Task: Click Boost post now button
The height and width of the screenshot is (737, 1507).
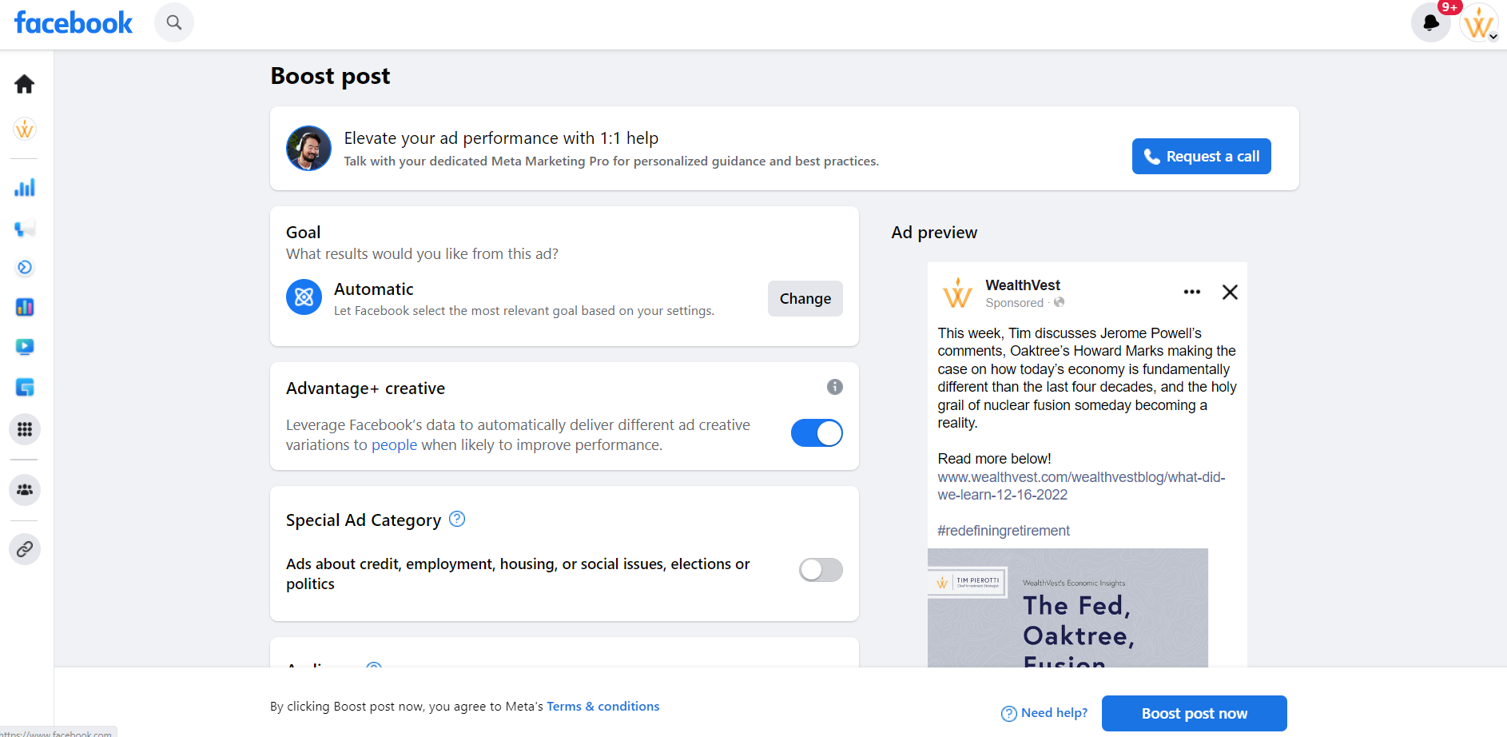Action: pyautogui.click(x=1194, y=713)
